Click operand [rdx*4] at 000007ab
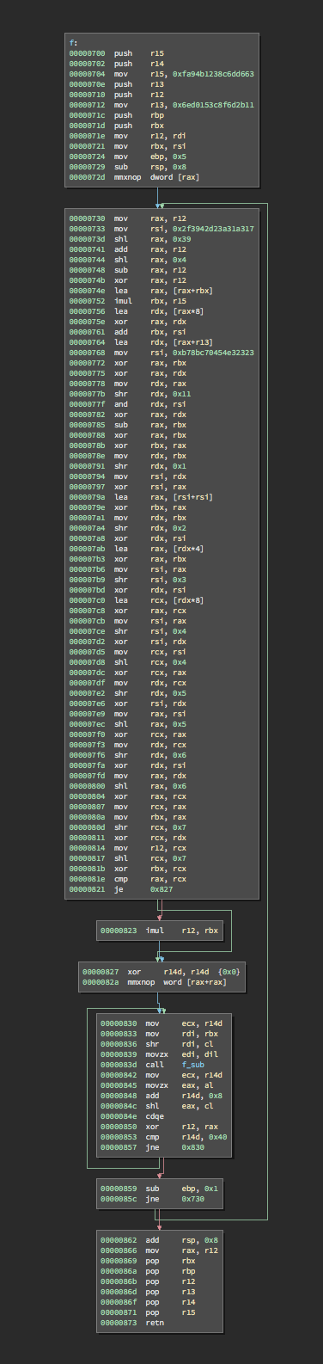This screenshot has width=323, height=1364. click(188, 549)
